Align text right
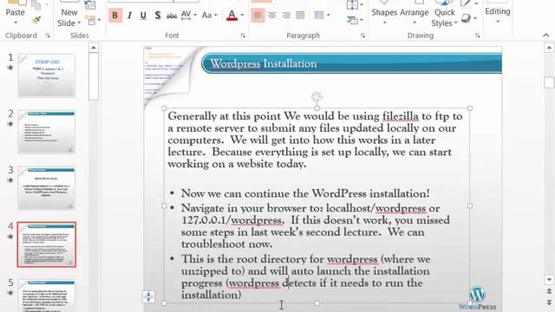 286,16
